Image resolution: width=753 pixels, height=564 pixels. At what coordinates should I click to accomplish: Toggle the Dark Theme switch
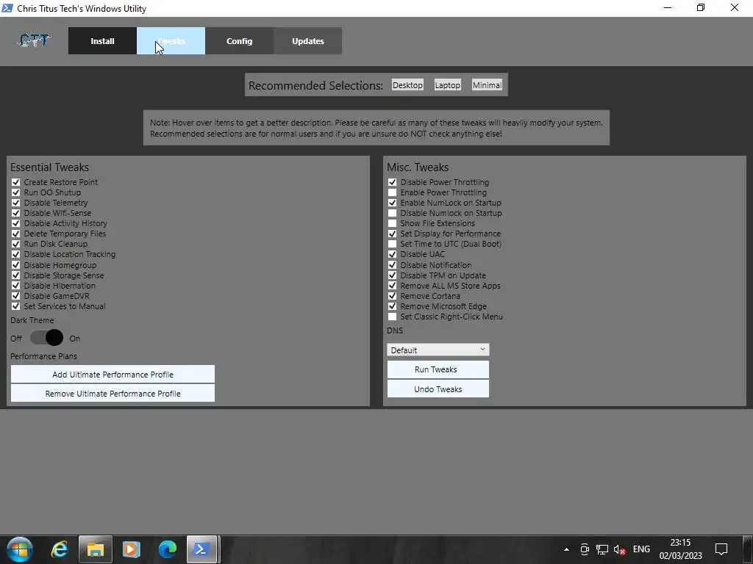click(46, 338)
